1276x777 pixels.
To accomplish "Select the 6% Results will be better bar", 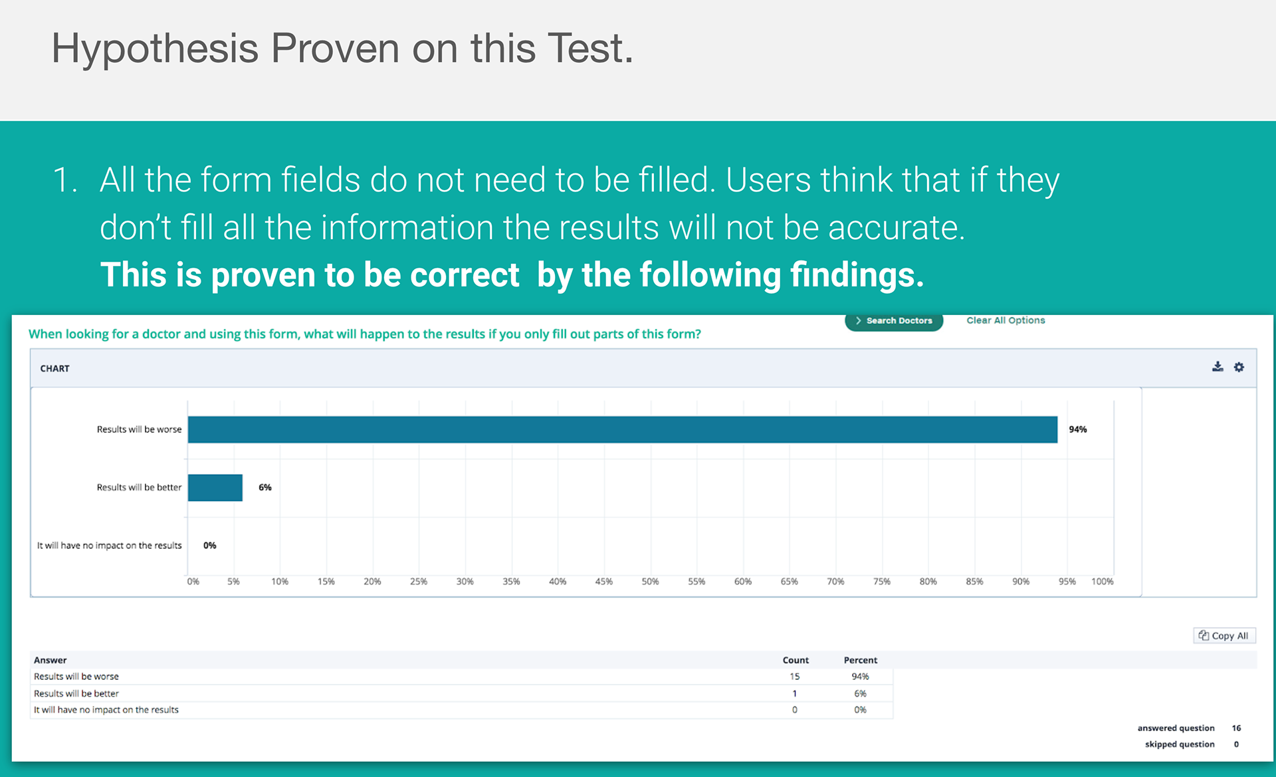I will [215, 487].
